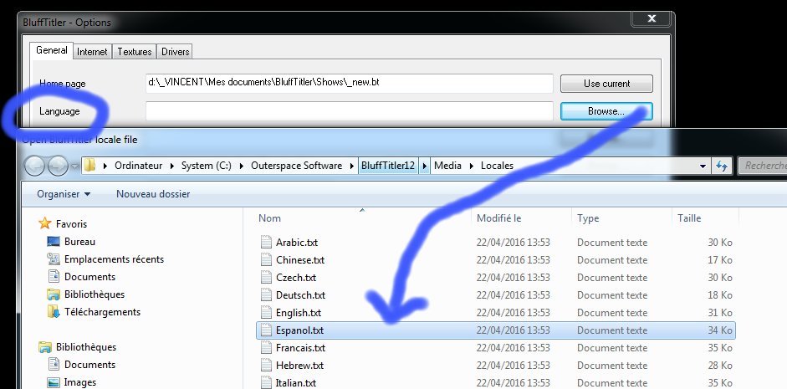The height and width of the screenshot is (389, 787).
Task: Switch to the Internet tab
Action: pos(92,52)
